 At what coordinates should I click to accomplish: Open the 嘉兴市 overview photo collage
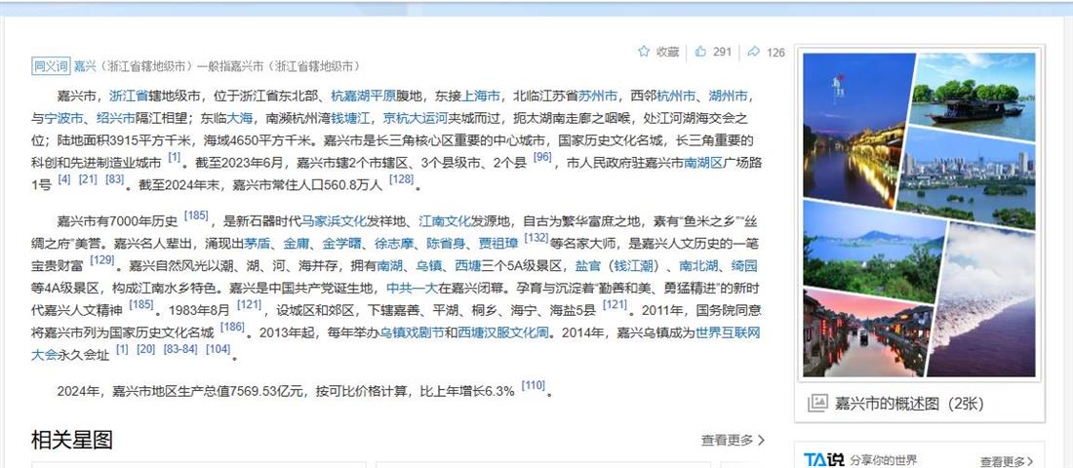(x=919, y=215)
